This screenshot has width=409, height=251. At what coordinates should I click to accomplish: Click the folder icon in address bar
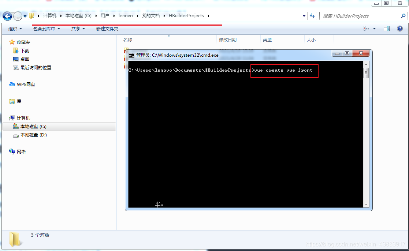click(31, 16)
